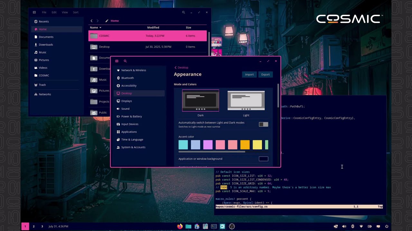The height and width of the screenshot is (231, 412).
Task: Click the Import theme button
Action: pos(249,74)
